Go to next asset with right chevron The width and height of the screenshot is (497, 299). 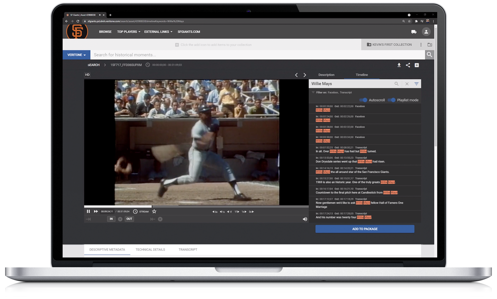point(305,75)
